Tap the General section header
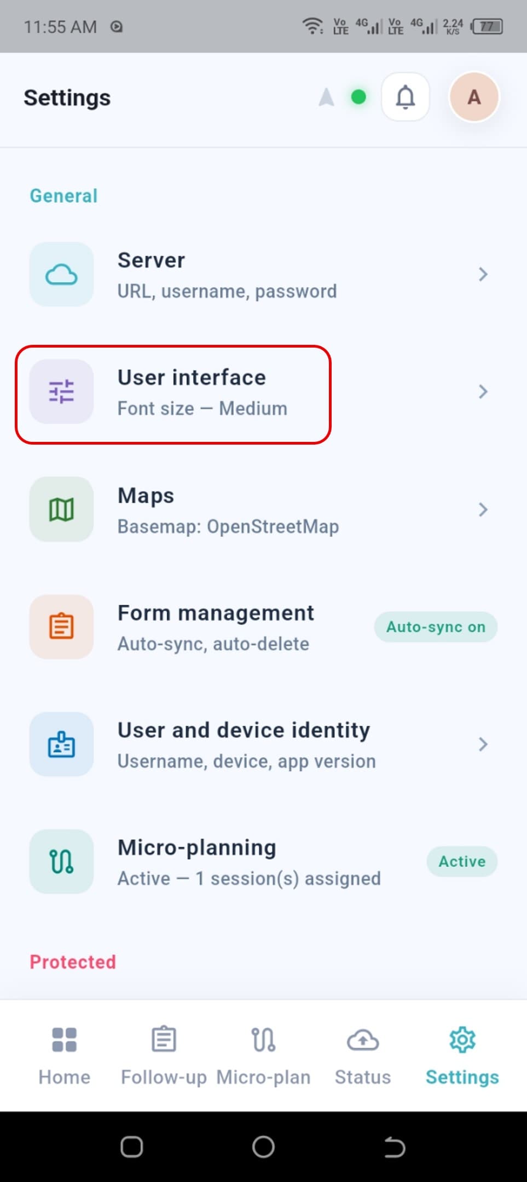 click(63, 196)
